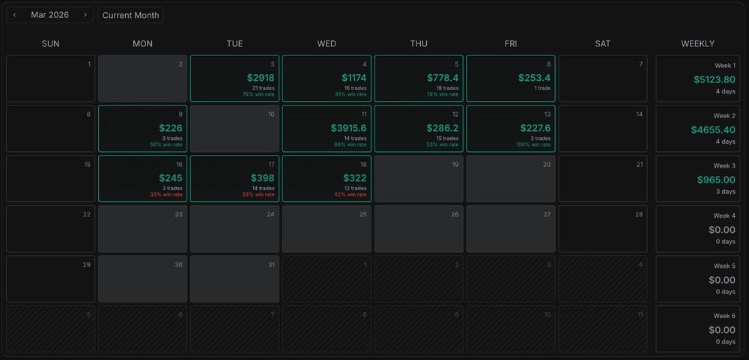Open March 13 day with 100% win rate
The height and width of the screenshot is (360, 749).
[511, 129]
